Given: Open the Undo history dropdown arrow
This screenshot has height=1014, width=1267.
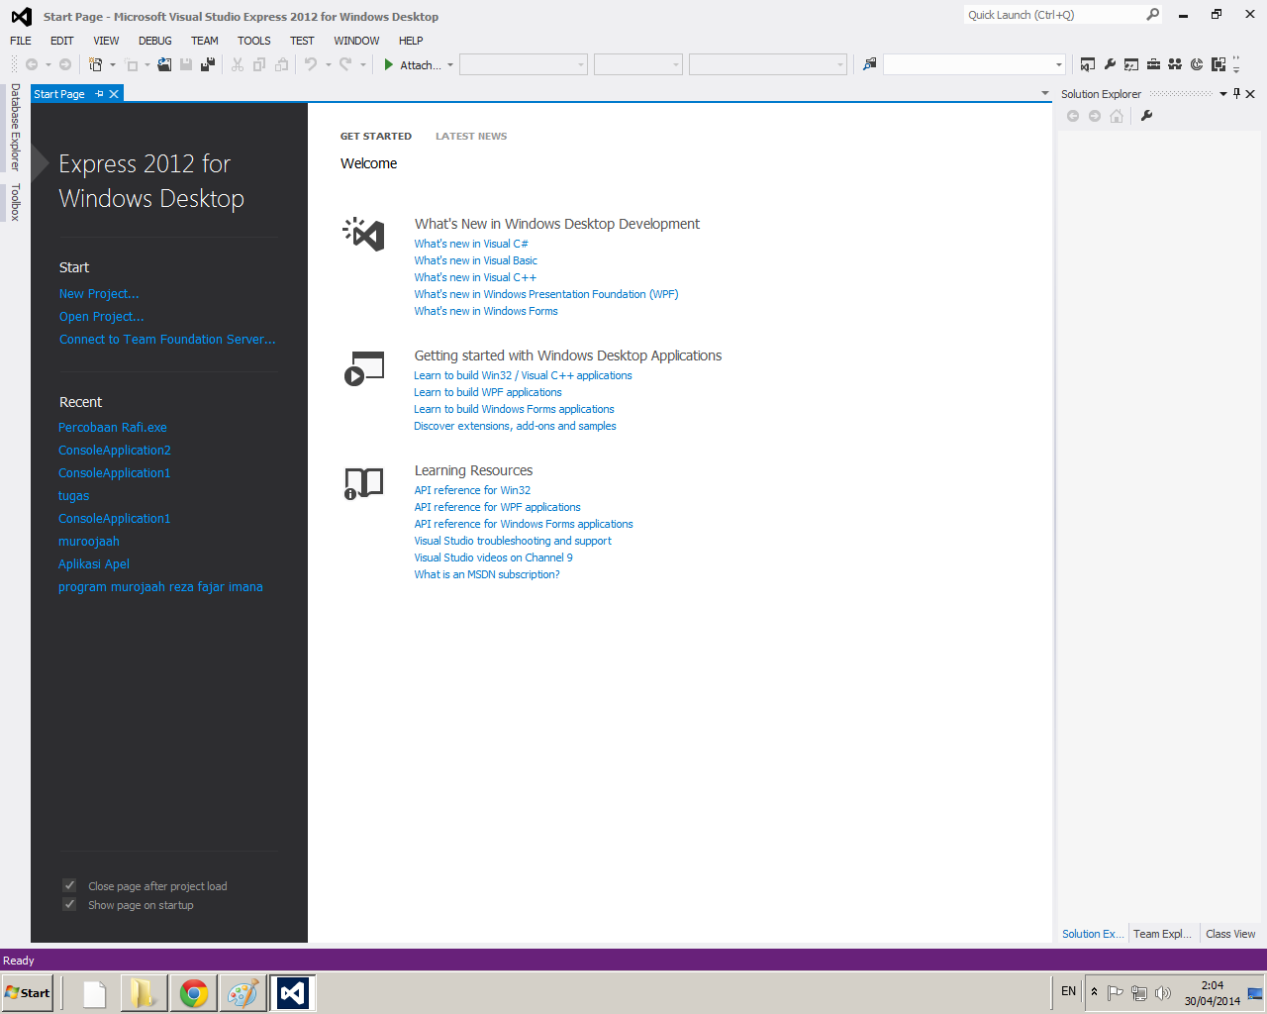Looking at the screenshot, I should [328, 65].
